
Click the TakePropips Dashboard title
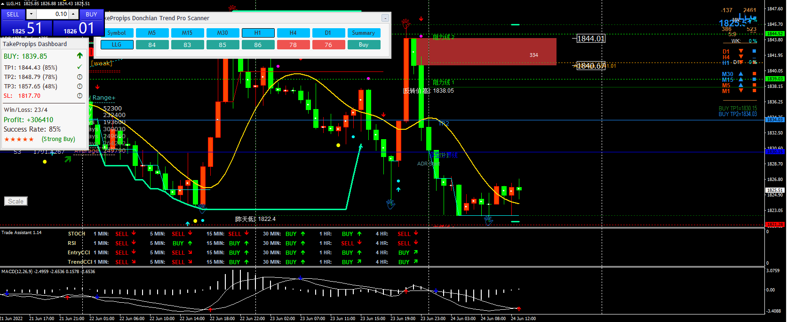pos(35,44)
